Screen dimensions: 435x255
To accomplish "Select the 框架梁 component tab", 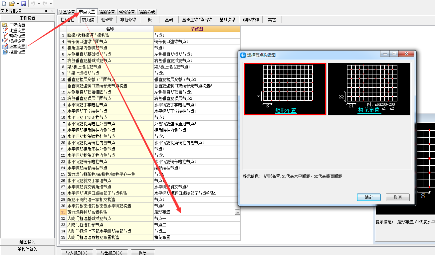I will coord(107,20).
